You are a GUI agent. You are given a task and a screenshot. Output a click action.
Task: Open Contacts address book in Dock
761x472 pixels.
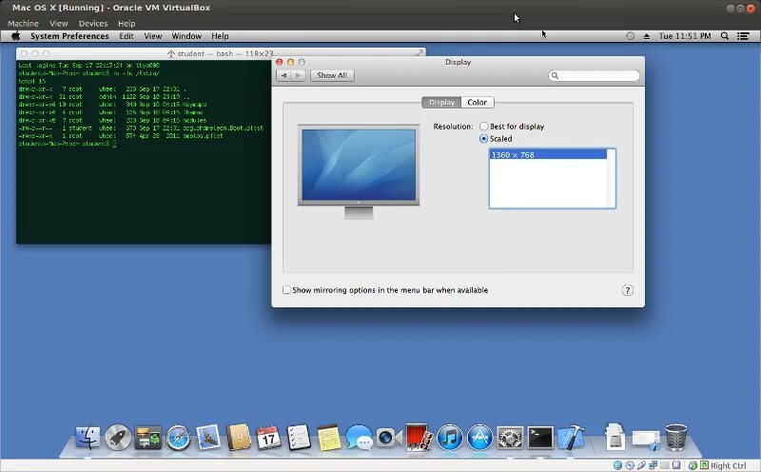coord(239,438)
